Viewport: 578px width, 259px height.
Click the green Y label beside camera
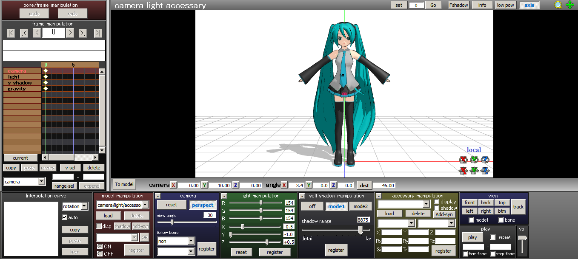204,185
